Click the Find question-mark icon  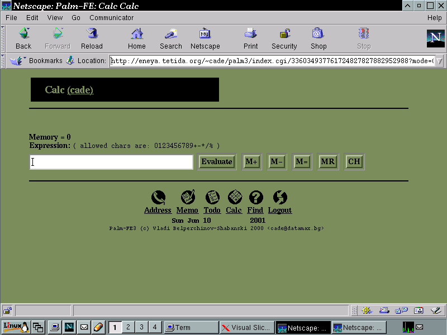tap(255, 197)
